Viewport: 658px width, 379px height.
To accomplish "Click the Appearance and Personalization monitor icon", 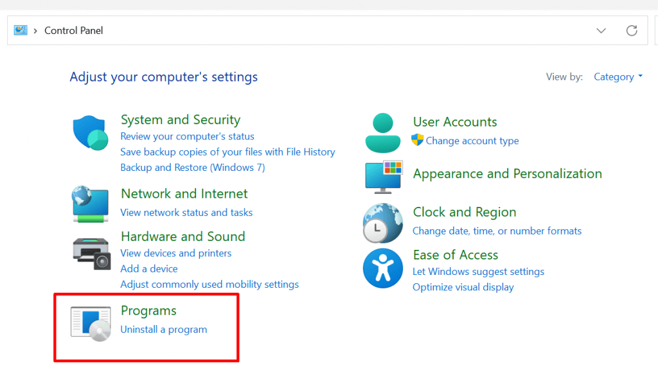I will click(383, 177).
